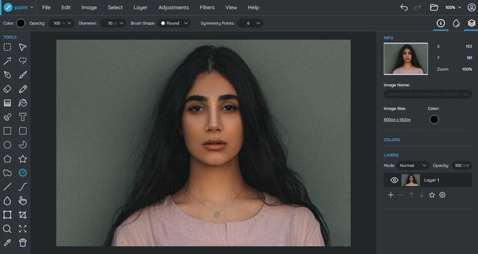This screenshot has width=478, height=254.
Task: Open the View menu
Action: tap(231, 7)
